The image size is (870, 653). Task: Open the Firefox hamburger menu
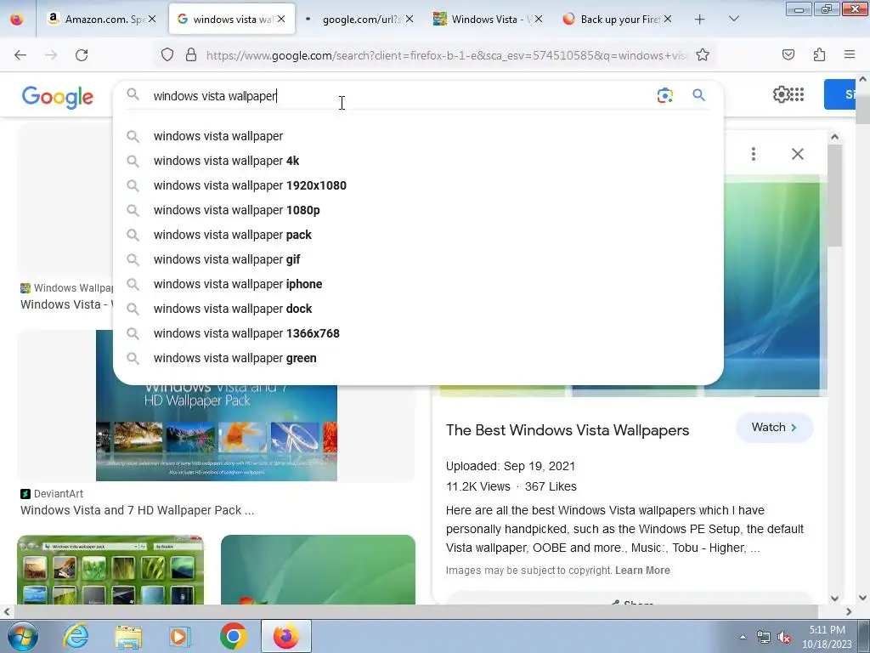tap(850, 54)
